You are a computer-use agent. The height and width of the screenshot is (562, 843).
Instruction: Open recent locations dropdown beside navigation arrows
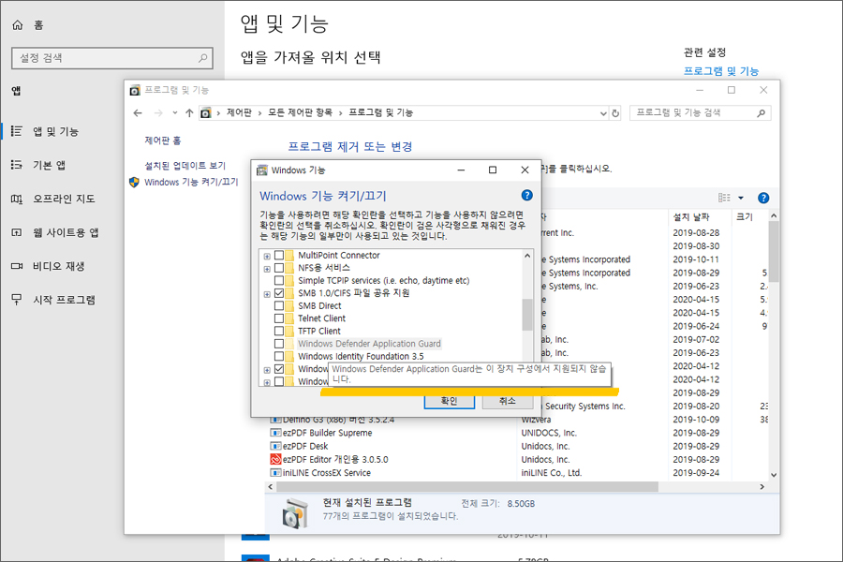(x=175, y=113)
